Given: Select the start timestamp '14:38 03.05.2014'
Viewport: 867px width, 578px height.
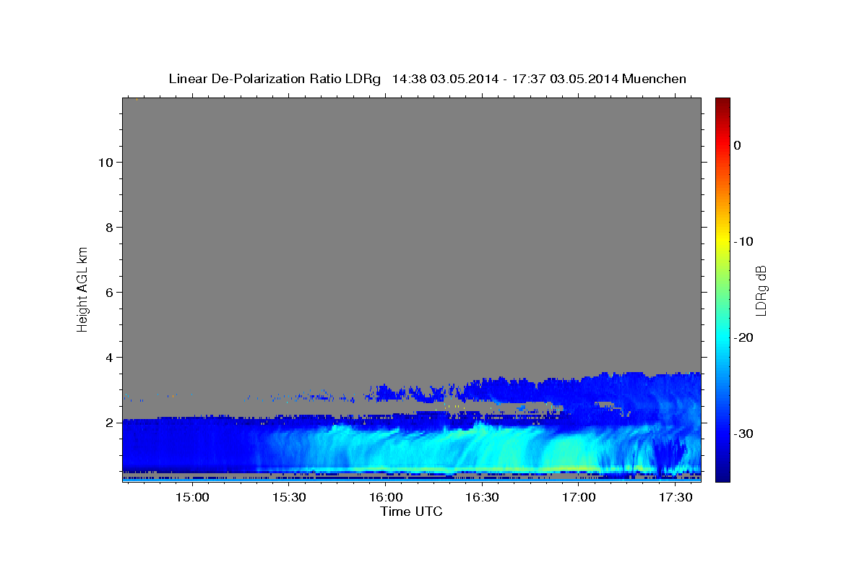Looking at the screenshot, I should [x=444, y=79].
